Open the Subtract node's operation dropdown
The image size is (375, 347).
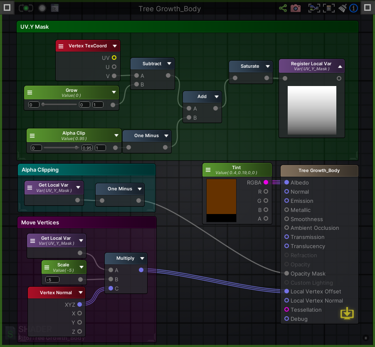pos(168,64)
